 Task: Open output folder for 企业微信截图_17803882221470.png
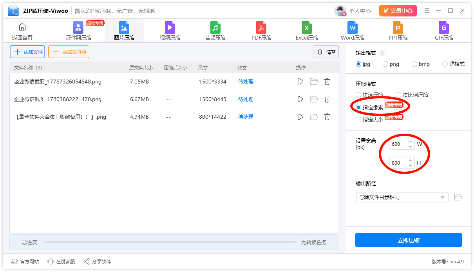pyautogui.click(x=314, y=99)
